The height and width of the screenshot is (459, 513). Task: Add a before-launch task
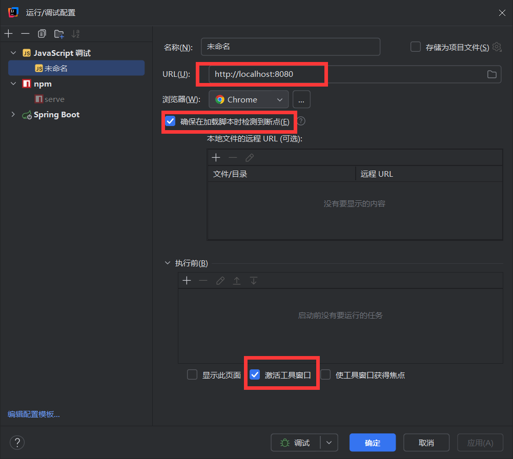tap(187, 281)
